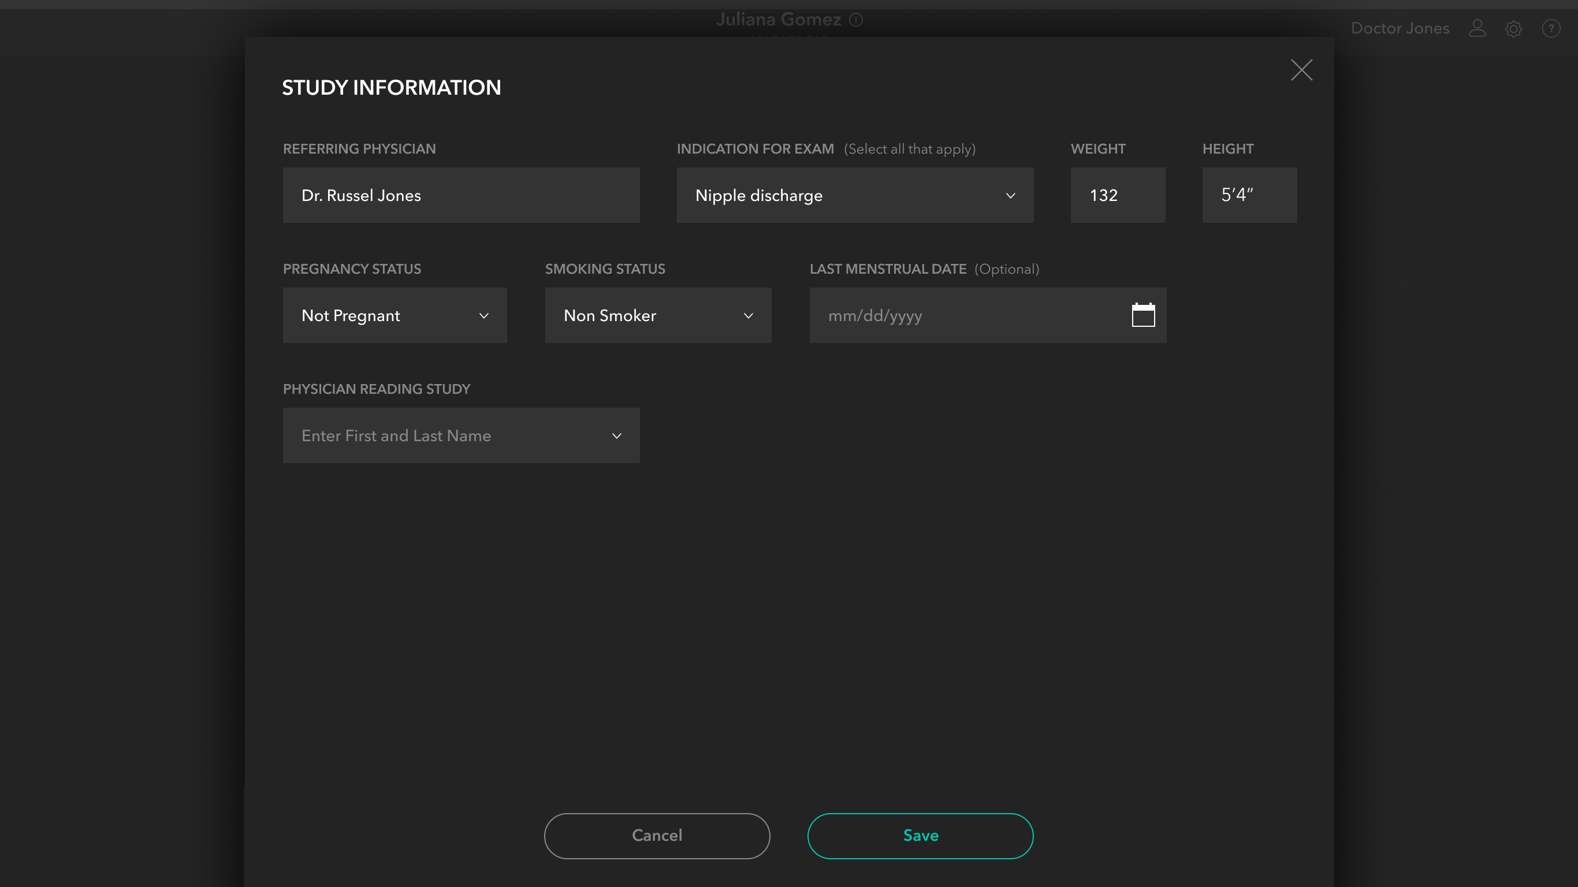
Task: Open calendar picker for last menstrual date
Action: click(1143, 315)
